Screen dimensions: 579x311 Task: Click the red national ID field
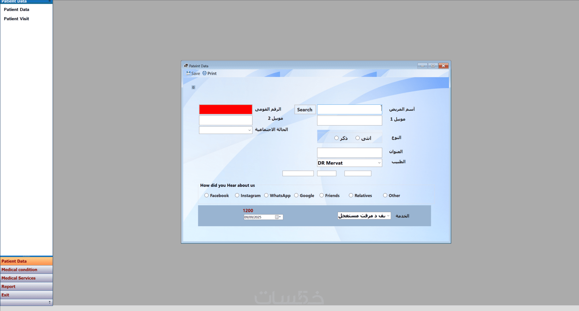(226, 109)
